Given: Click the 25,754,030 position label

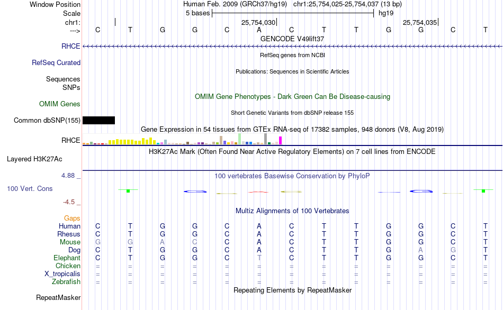Looking at the screenshot, I should (x=258, y=22).
